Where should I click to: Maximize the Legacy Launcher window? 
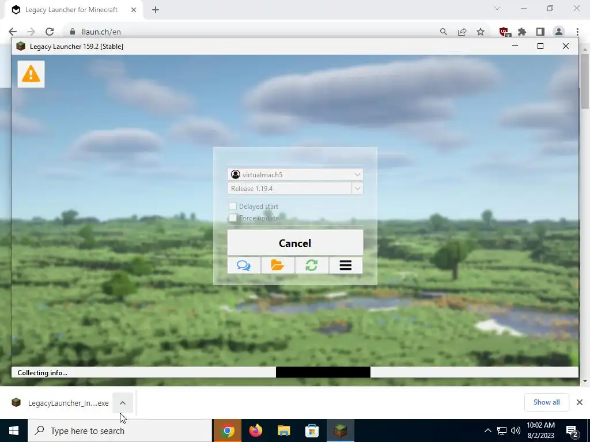[540, 46]
